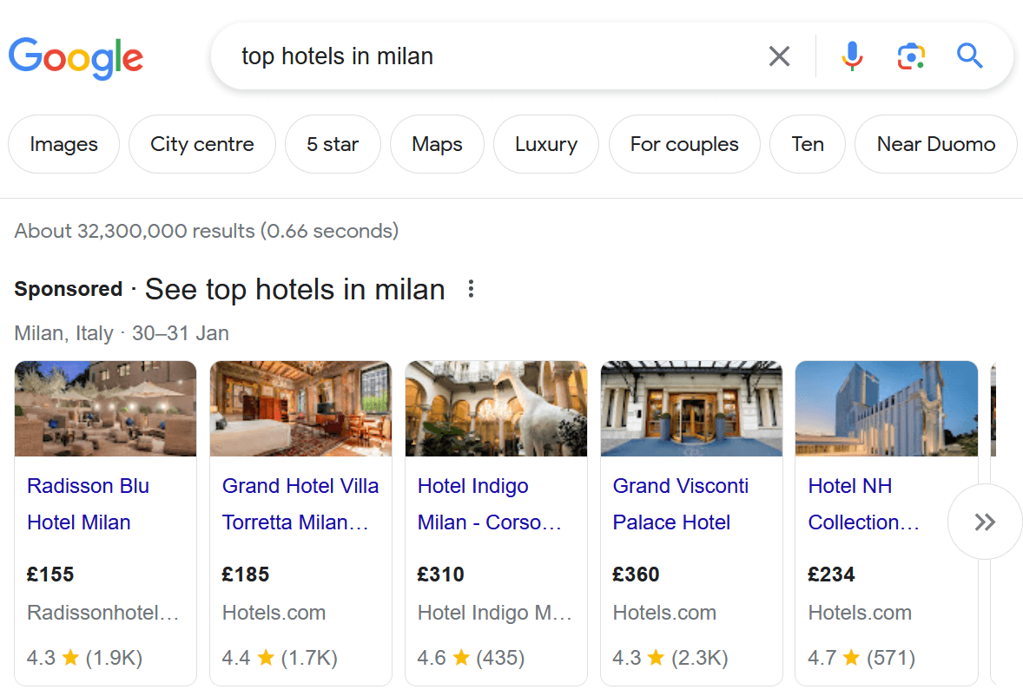Enable the For couples filter

point(683,144)
